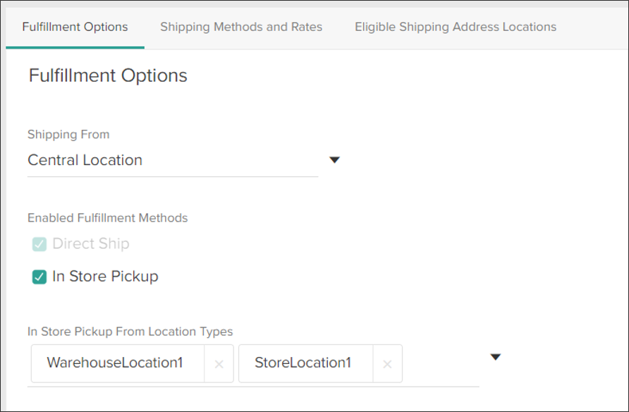The height and width of the screenshot is (412, 629).
Task: Click the Enabled Fulfillment Methods label
Action: 107,218
